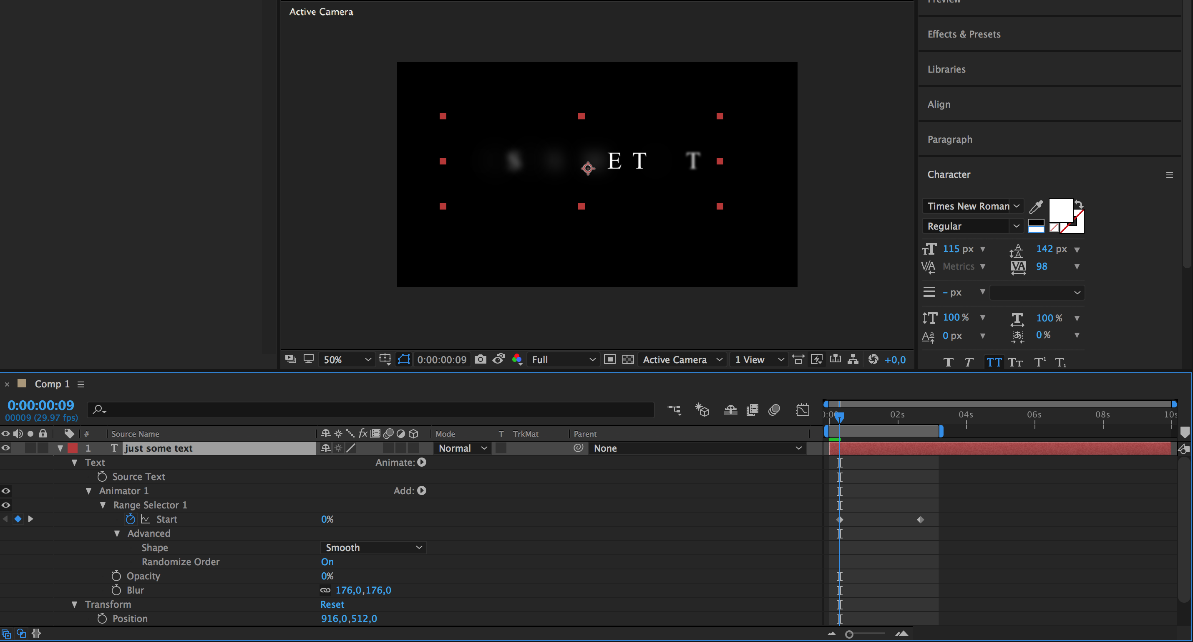
Task: Click the eyedropper in the Character panel
Action: [x=1036, y=206]
